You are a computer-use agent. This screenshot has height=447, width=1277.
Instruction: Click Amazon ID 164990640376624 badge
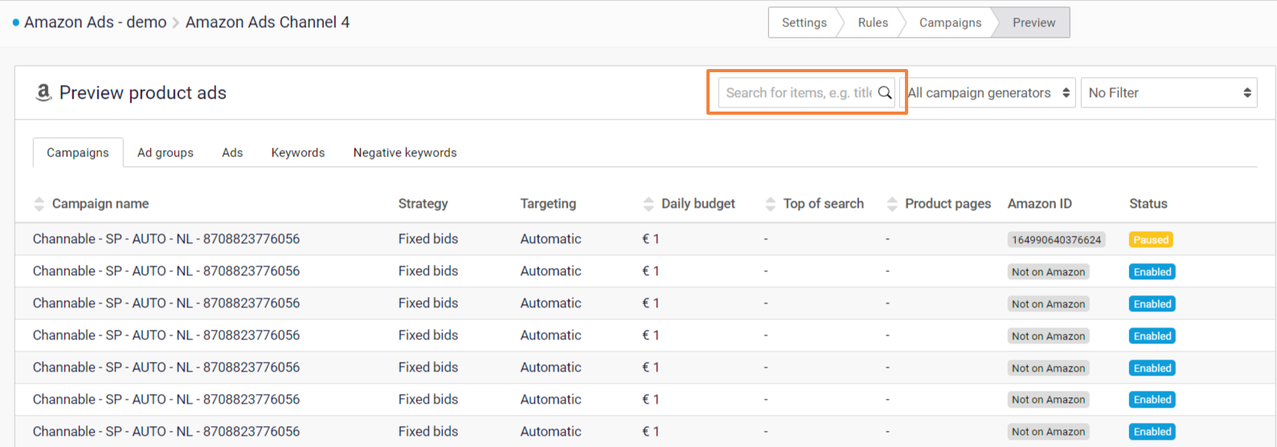[x=1057, y=240]
